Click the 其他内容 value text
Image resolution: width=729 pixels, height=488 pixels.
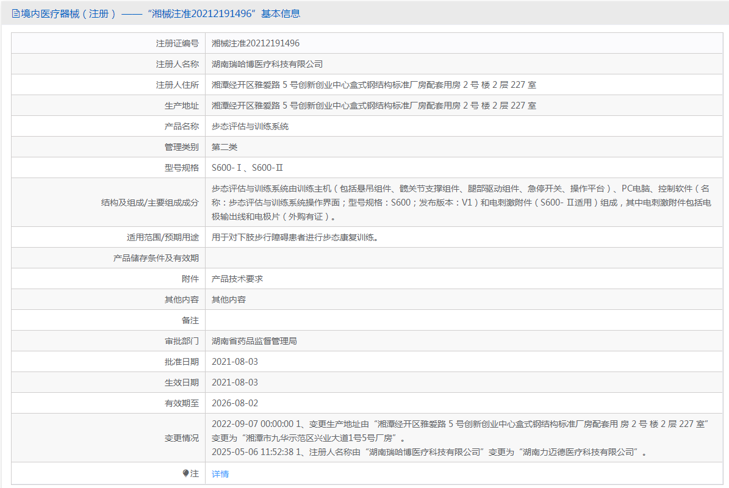[229, 300]
